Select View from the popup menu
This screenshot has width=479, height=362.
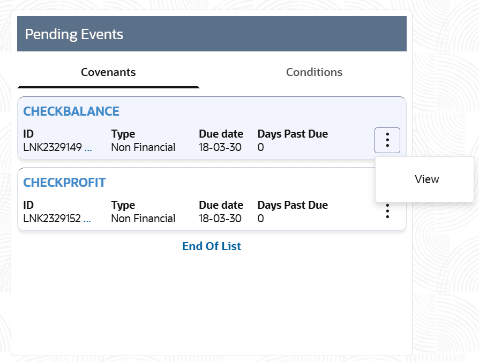426,179
